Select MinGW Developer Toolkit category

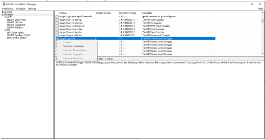coord(19,35)
